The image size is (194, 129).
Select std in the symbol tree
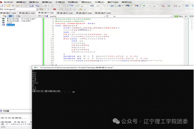[x=9, y=23]
